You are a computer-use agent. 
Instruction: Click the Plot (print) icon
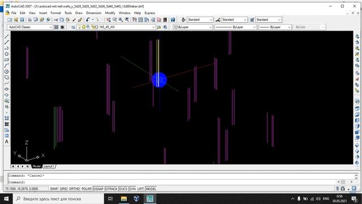click(29, 20)
